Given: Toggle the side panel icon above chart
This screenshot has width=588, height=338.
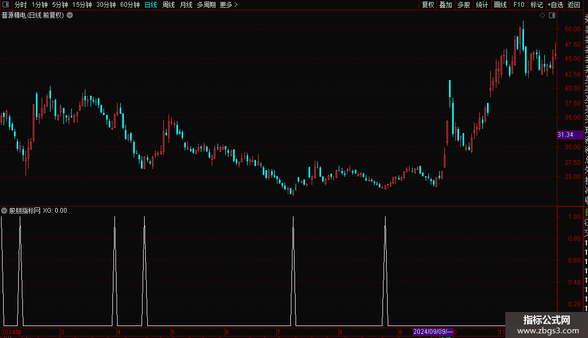Looking at the screenshot, I should click(552, 16).
